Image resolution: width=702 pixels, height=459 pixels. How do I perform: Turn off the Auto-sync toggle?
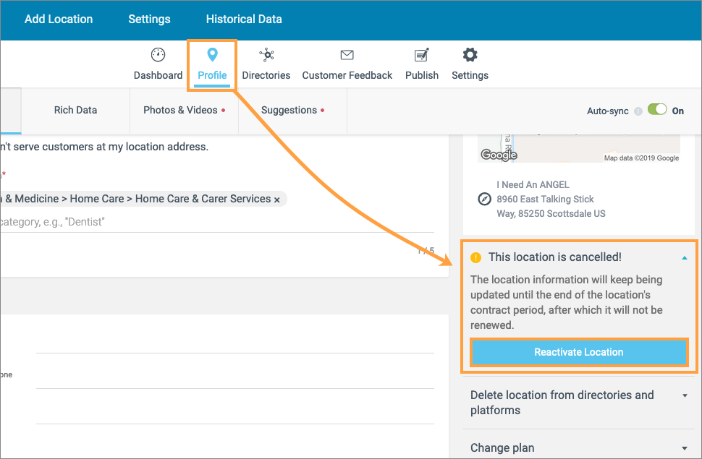[657, 109]
